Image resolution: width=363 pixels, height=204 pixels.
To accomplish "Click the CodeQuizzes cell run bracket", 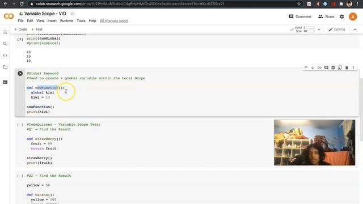I will coord(20,125).
